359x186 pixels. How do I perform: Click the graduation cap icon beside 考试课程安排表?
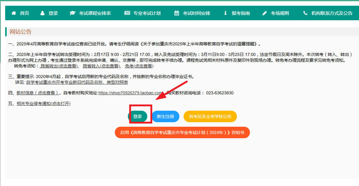click(73, 13)
